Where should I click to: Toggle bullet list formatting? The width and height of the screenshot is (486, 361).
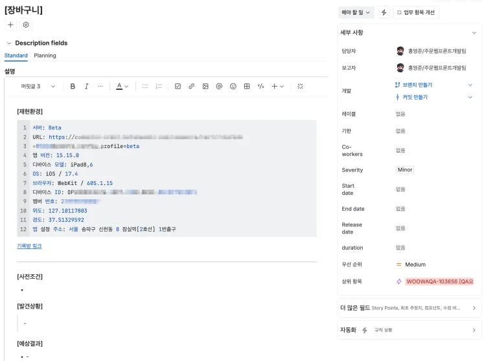pos(145,86)
